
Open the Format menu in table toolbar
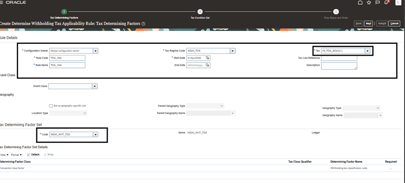coord(16,155)
